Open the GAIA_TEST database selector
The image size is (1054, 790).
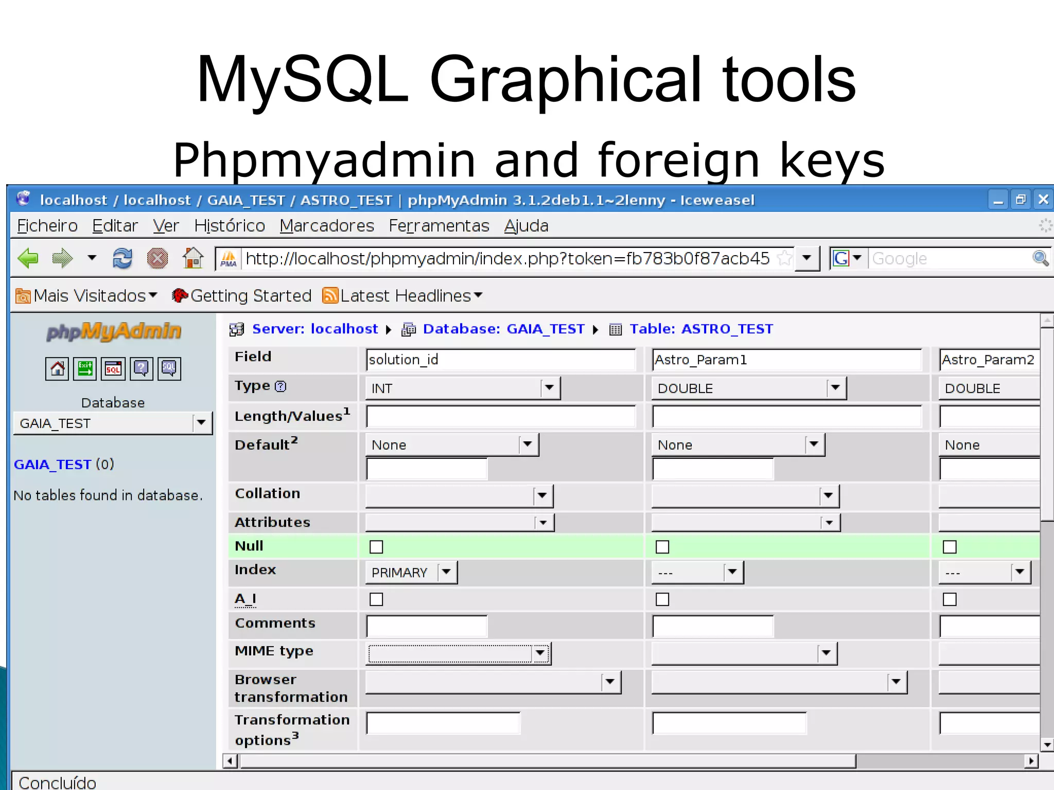tap(113, 423)
